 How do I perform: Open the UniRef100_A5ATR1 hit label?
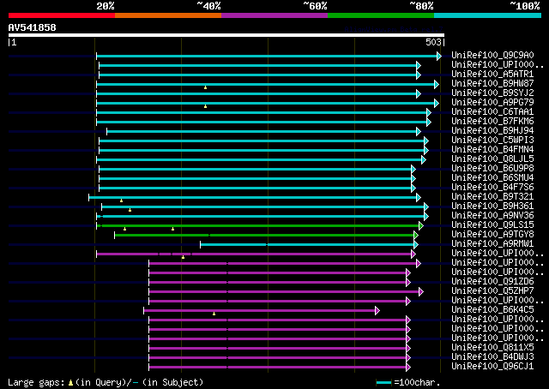pyautogui.click(x=492, y=75)
